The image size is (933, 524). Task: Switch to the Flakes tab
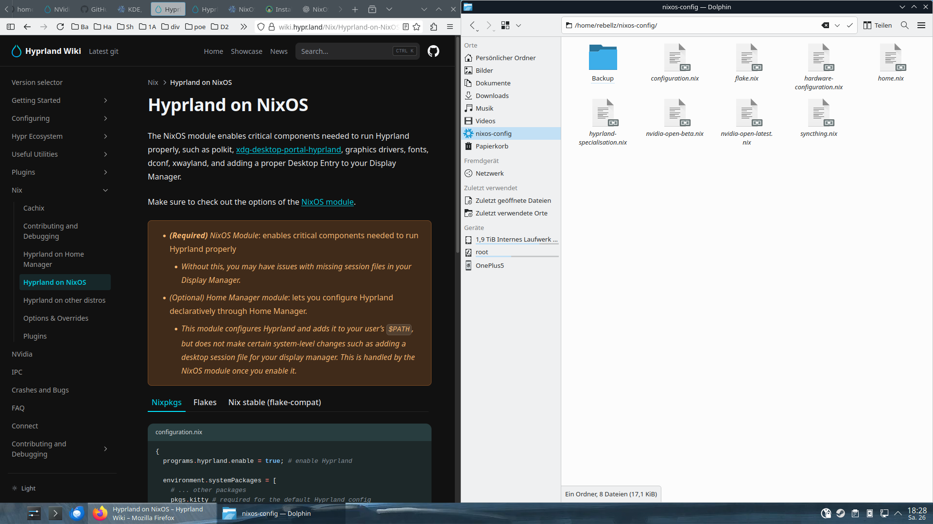[205, 402]
